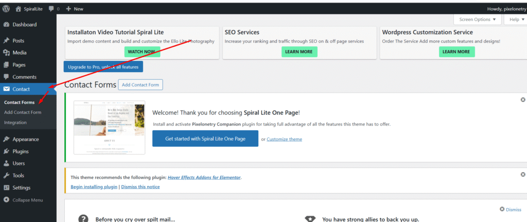This screenshot has width=527, height=222.
Task: Click the Media library icon
Action: click(6, 53)
